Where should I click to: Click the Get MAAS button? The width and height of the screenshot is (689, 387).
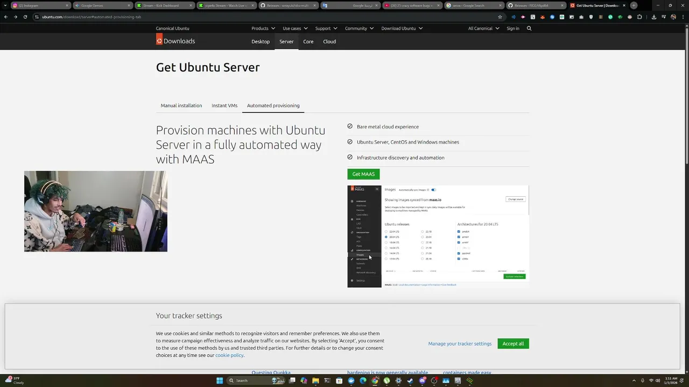pyautogui.click(x=363, y=174)
